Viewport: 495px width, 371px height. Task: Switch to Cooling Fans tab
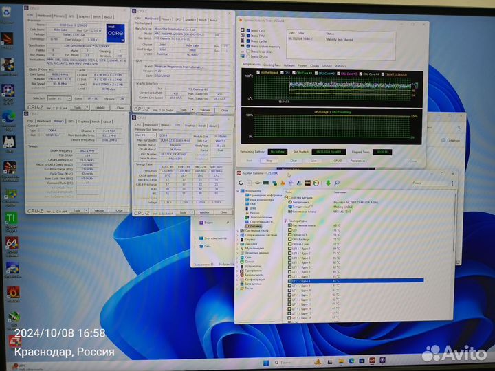[x=272, y=65]
